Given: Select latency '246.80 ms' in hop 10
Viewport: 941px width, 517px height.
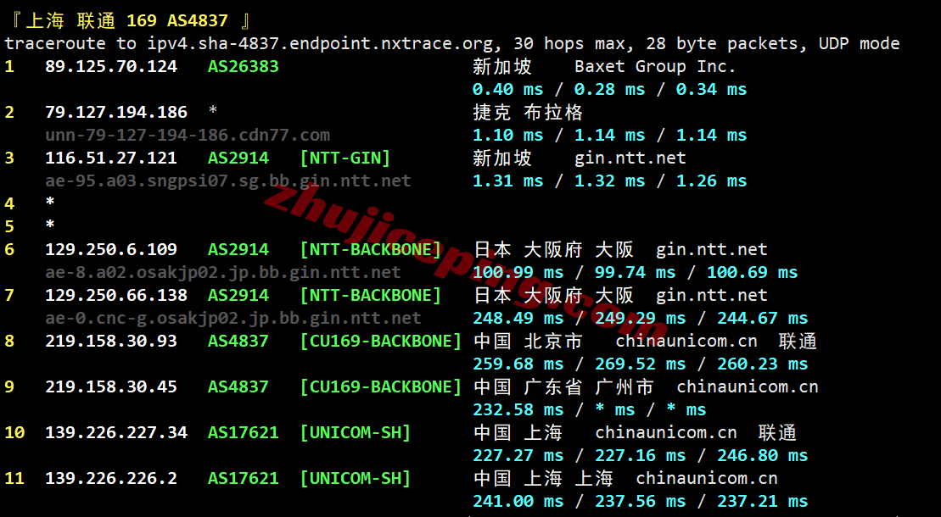Looking at the screenshot, I should click(x=762, y=455).
